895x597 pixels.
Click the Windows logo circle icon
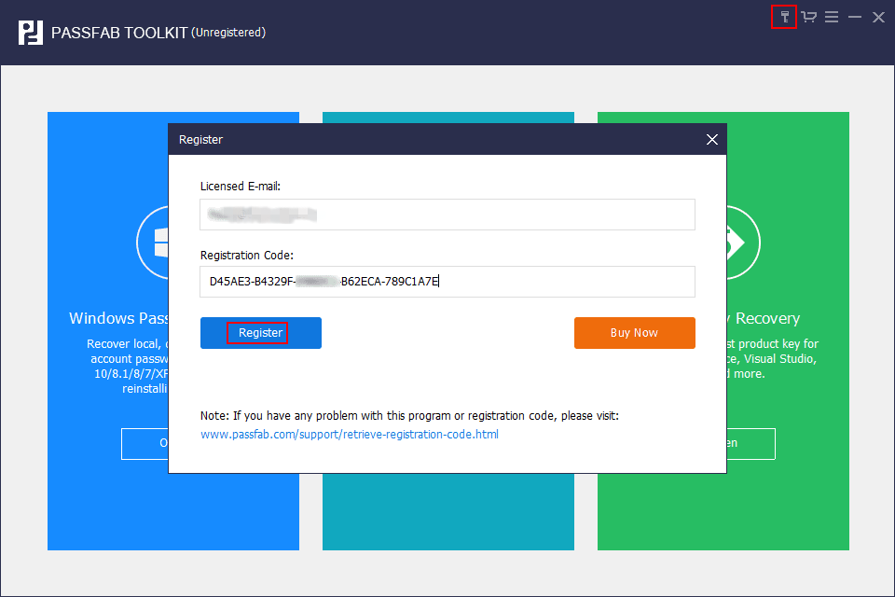click(152, 243)
